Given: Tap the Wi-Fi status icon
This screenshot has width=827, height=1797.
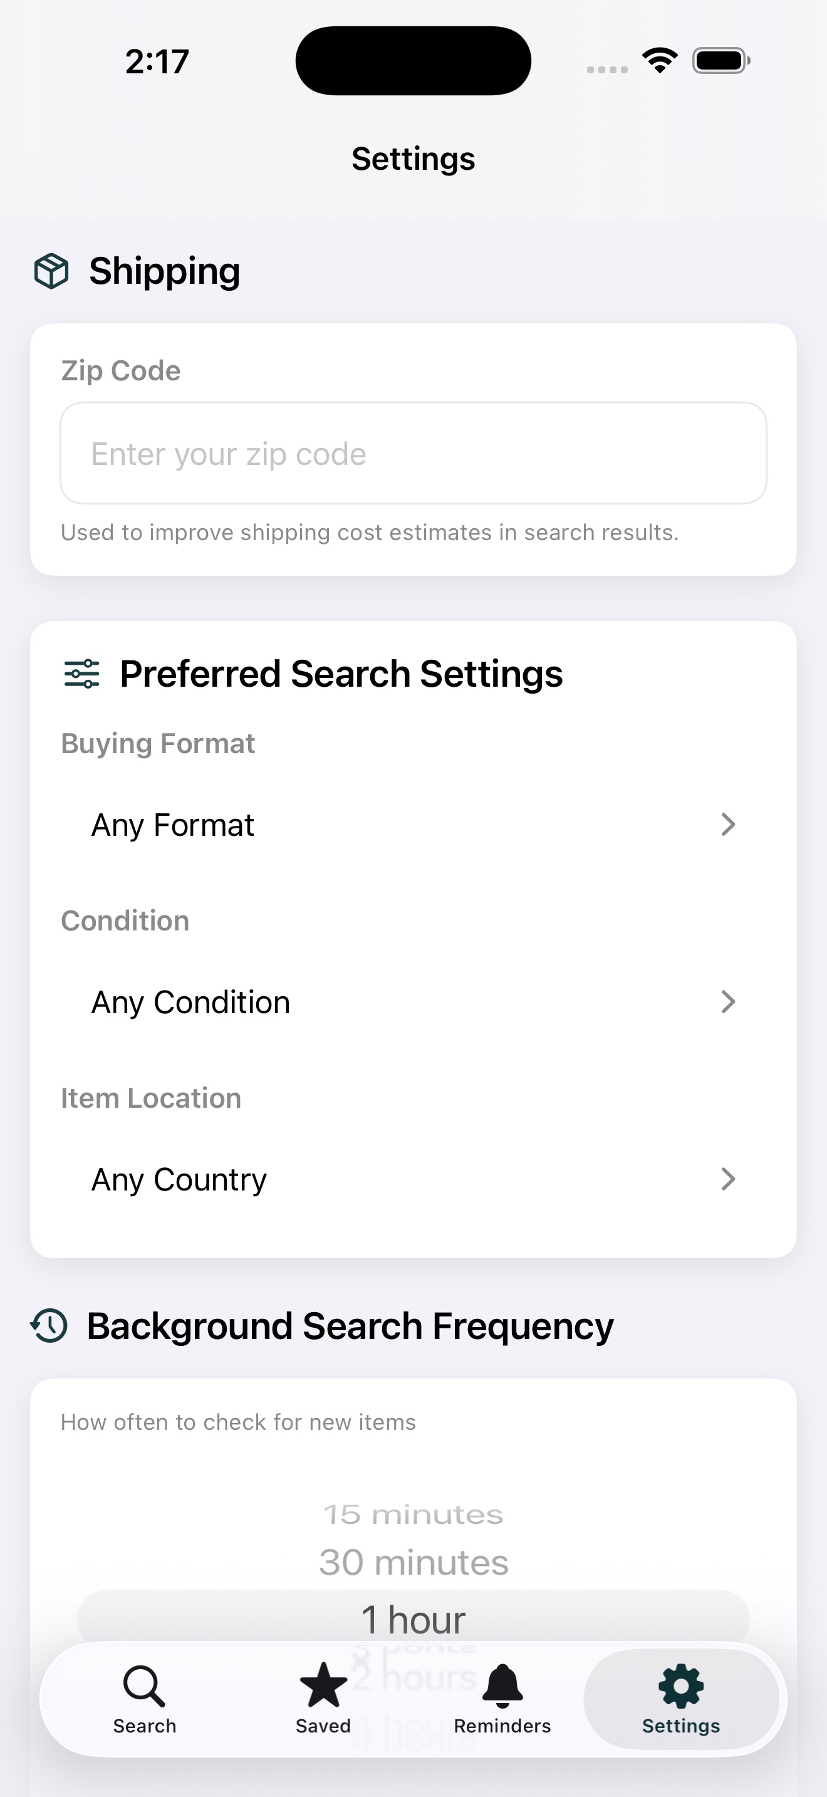Looking at the screenshot, I should coord(660,61).
